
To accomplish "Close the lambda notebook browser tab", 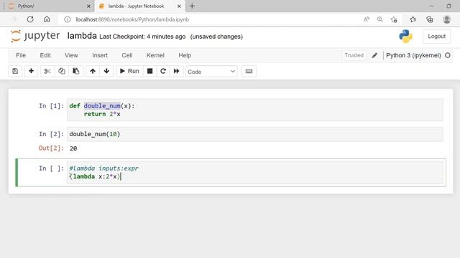I will click(x=179, y=6).
